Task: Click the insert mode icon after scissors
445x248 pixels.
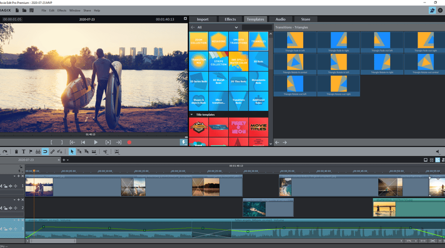Action: (117, 152)
